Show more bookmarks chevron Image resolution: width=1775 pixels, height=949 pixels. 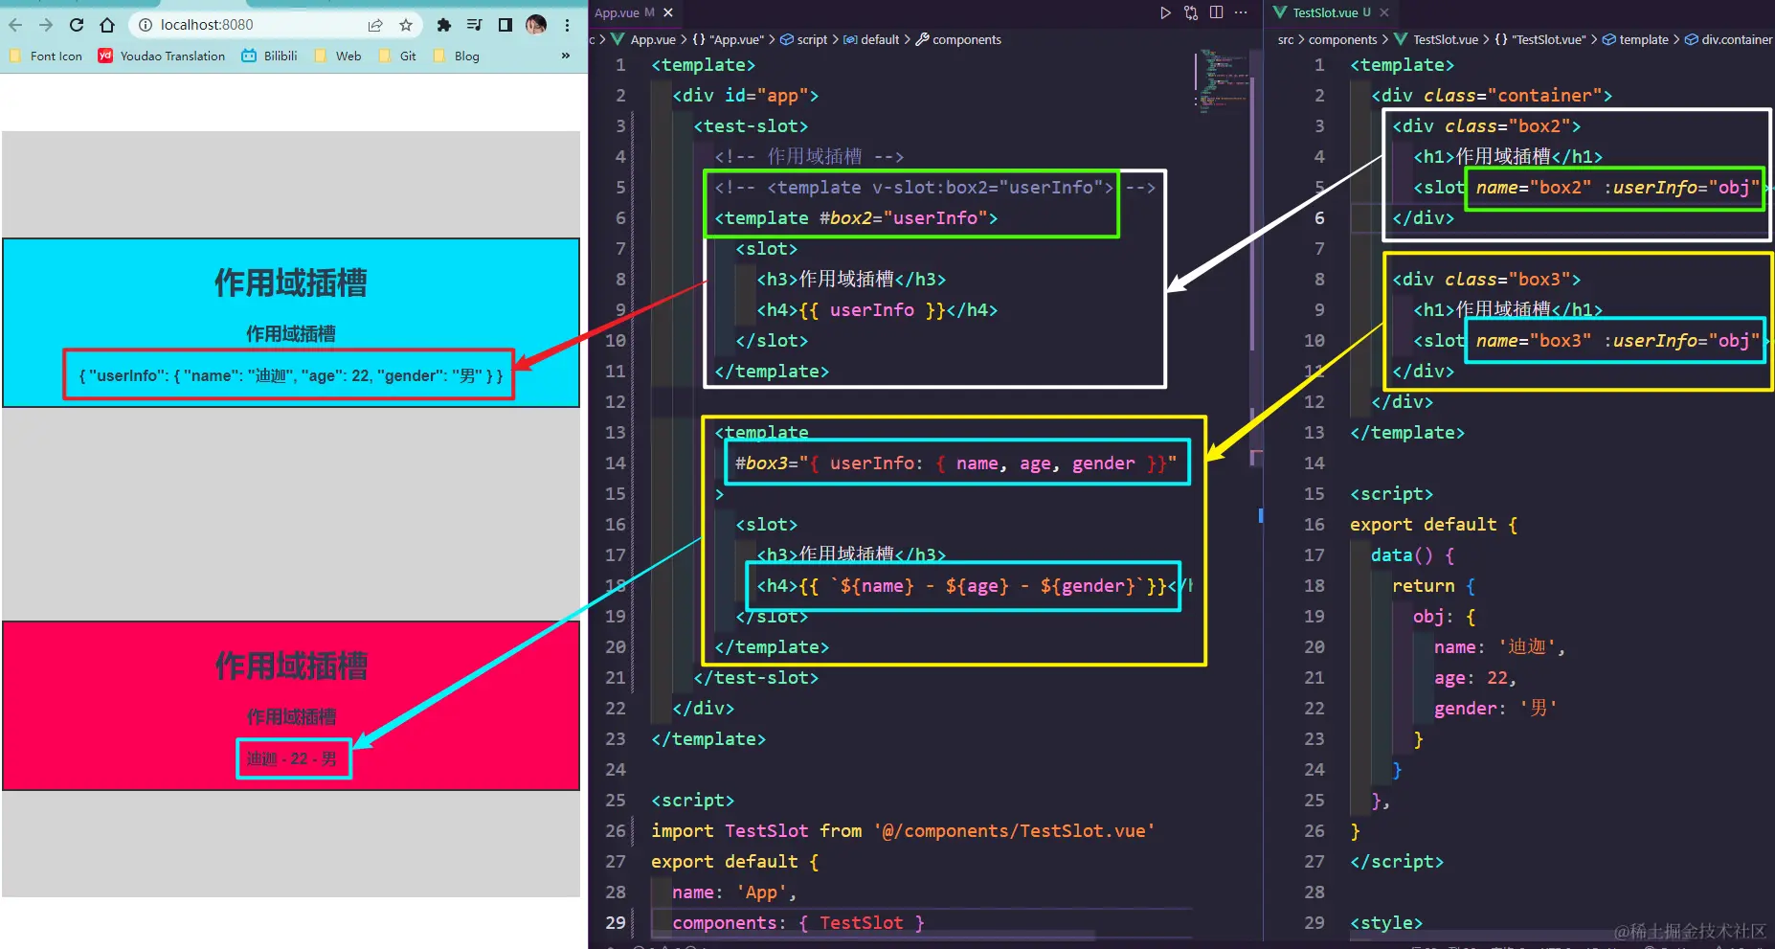(x=566, y=56)
